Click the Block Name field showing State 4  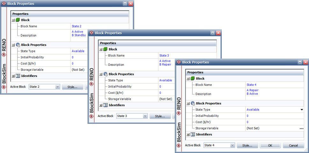coord(274,85)
